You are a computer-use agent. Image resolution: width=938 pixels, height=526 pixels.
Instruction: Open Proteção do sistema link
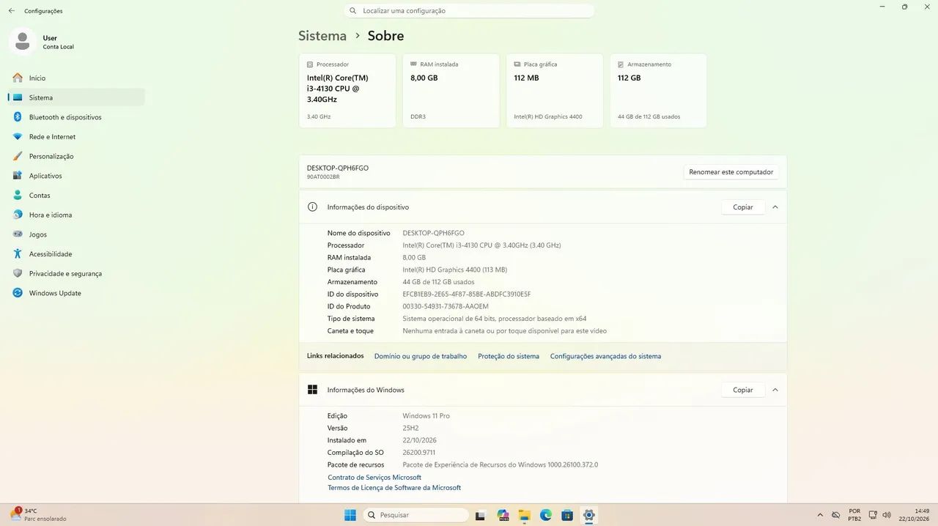(509, 356)
